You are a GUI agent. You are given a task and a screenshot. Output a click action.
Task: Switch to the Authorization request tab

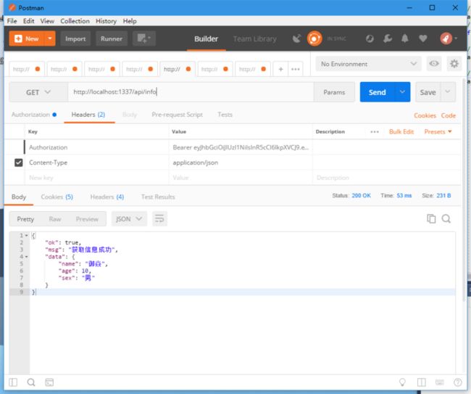(x=33, y=115)
